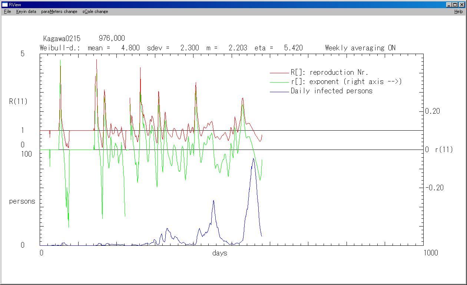Screen dimensions: 467x285
Task: Click the Kagawa0215 dataset title
Action: click(x=62, y=38)
